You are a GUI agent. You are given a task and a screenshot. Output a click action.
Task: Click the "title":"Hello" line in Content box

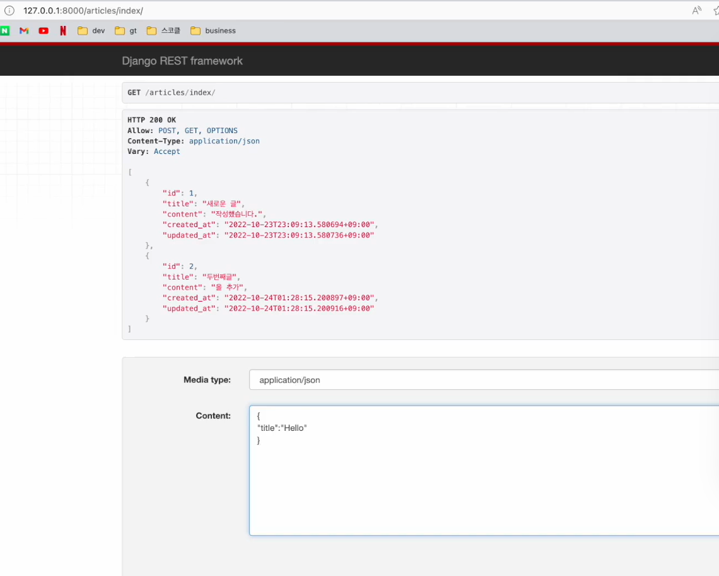282,428
